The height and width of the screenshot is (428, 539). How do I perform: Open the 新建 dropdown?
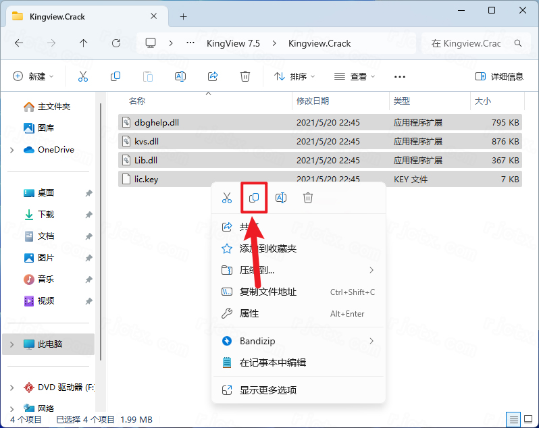click(x=33, y=76)
